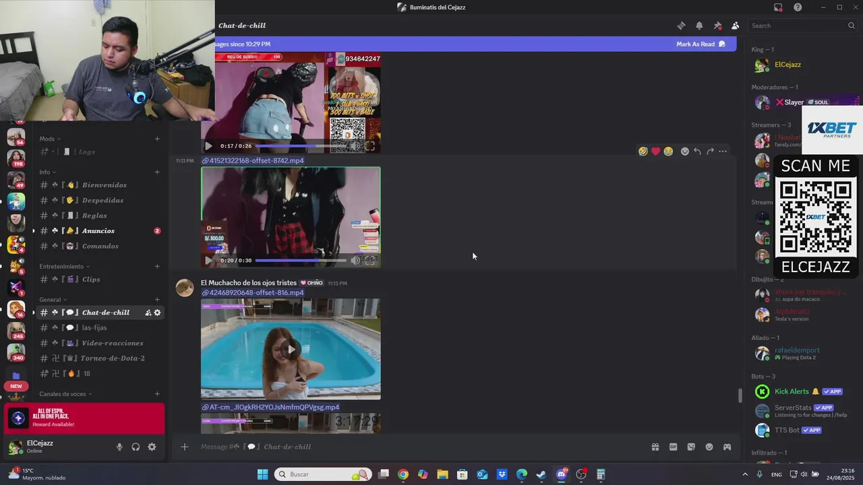Click Mark As Read button

701,44
